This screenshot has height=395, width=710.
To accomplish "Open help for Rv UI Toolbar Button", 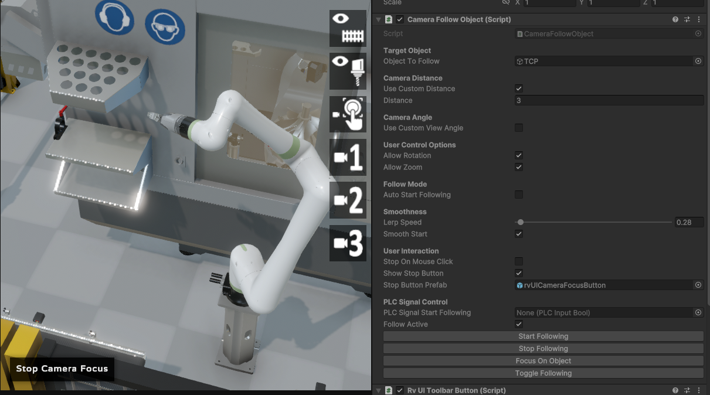I will pos(676,390).
